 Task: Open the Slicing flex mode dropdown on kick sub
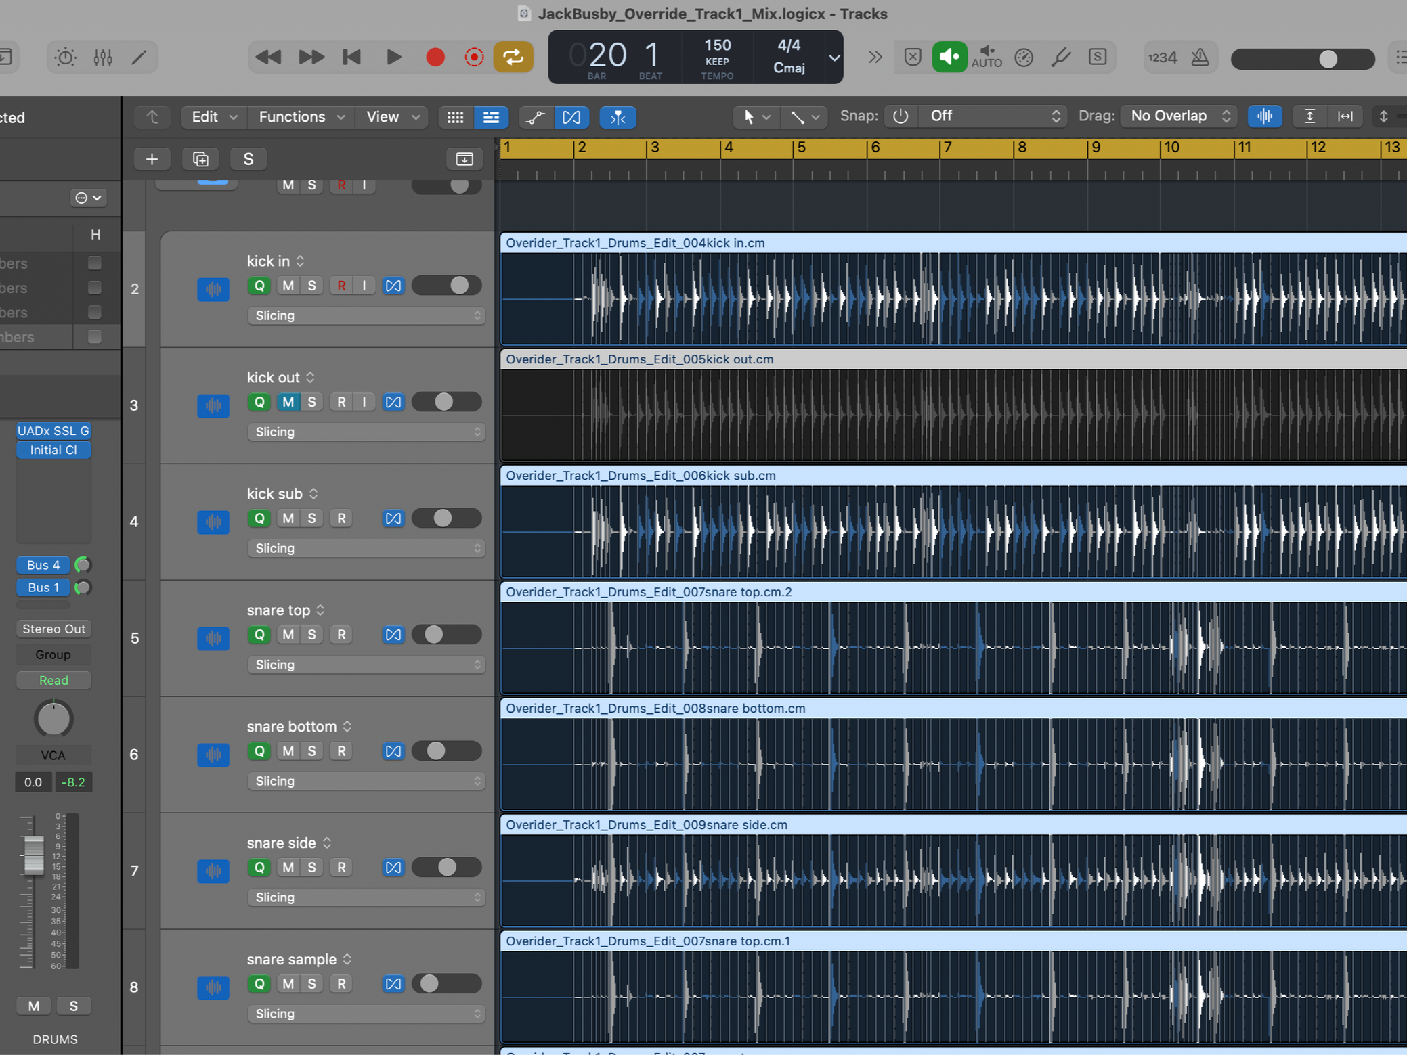point(366,548)
